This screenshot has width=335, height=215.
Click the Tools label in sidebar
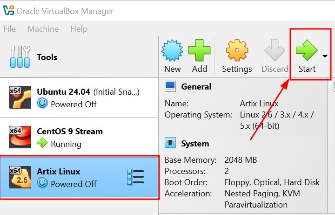tap(47, 57)
